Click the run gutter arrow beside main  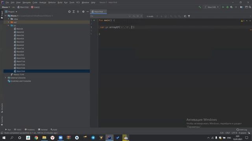pyautogui.click(x=94, y=20)
